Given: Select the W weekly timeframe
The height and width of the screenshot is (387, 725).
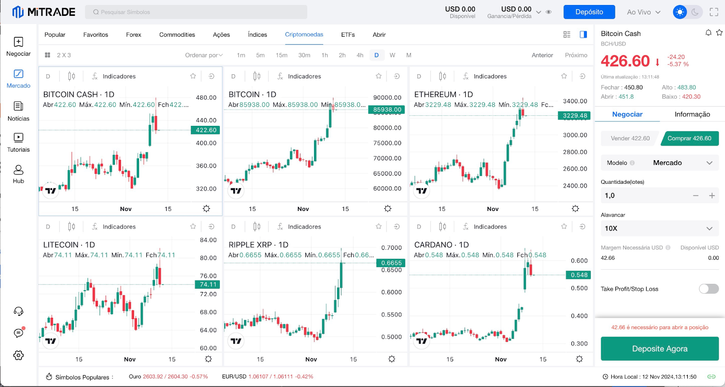Looking at the screenshot, I should click(x=392, y=55).
